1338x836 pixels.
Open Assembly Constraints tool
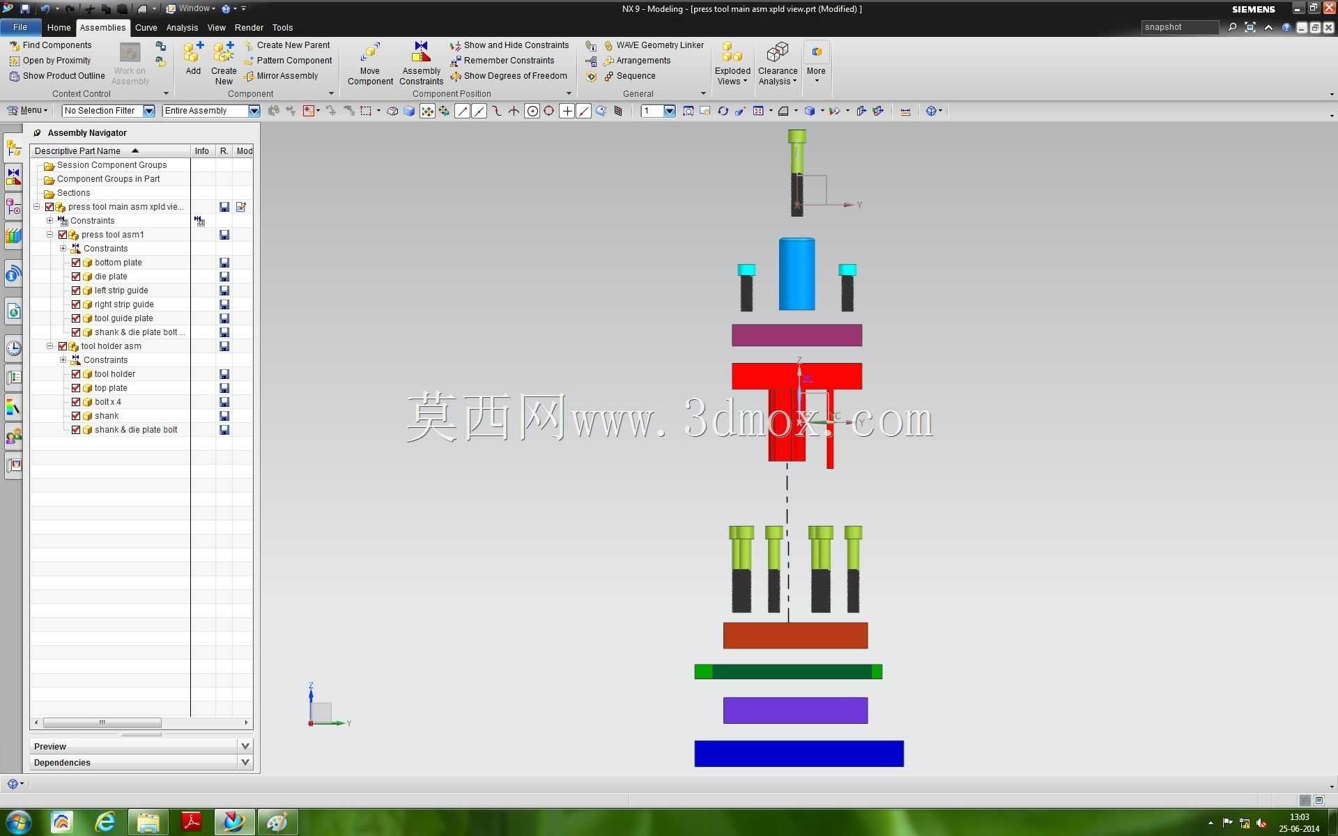pos(421,63)
